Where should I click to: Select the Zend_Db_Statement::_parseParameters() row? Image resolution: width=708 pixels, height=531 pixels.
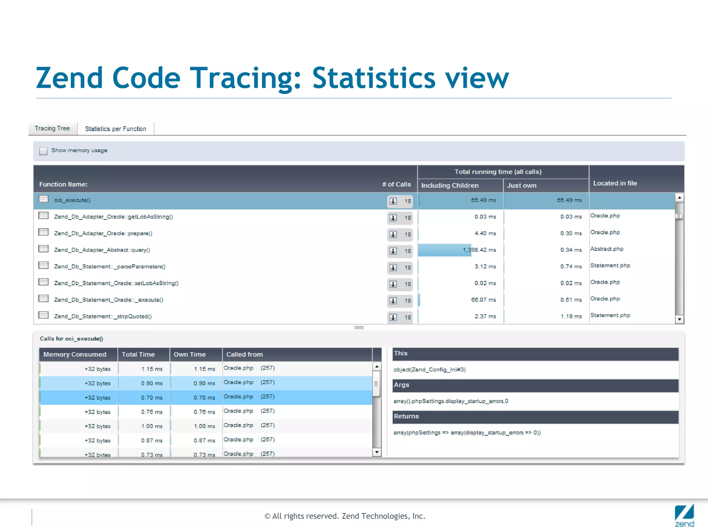[354, 267]
